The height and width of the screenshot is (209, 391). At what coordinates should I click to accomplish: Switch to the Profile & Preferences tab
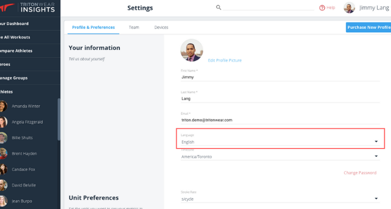(93, 27)
